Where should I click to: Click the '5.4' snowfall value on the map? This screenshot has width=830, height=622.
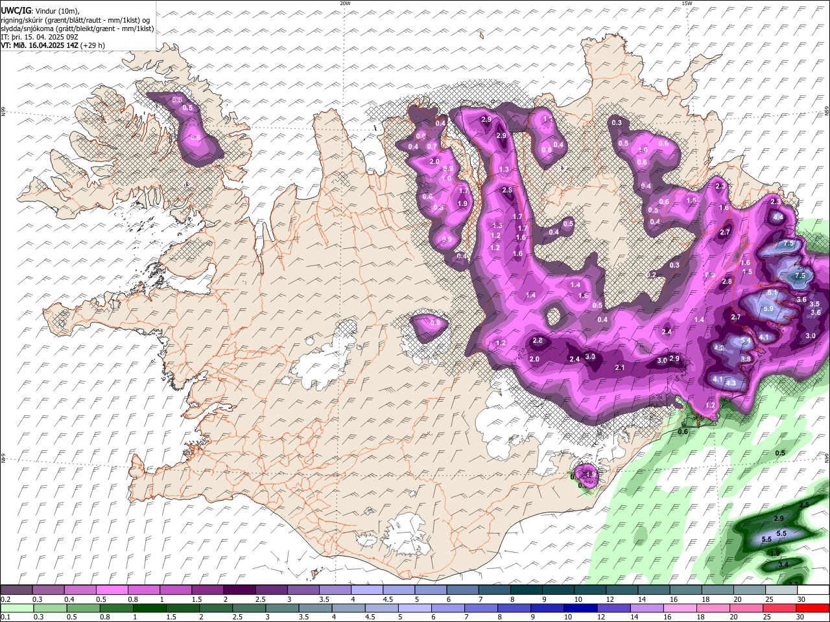coord(746,341)
